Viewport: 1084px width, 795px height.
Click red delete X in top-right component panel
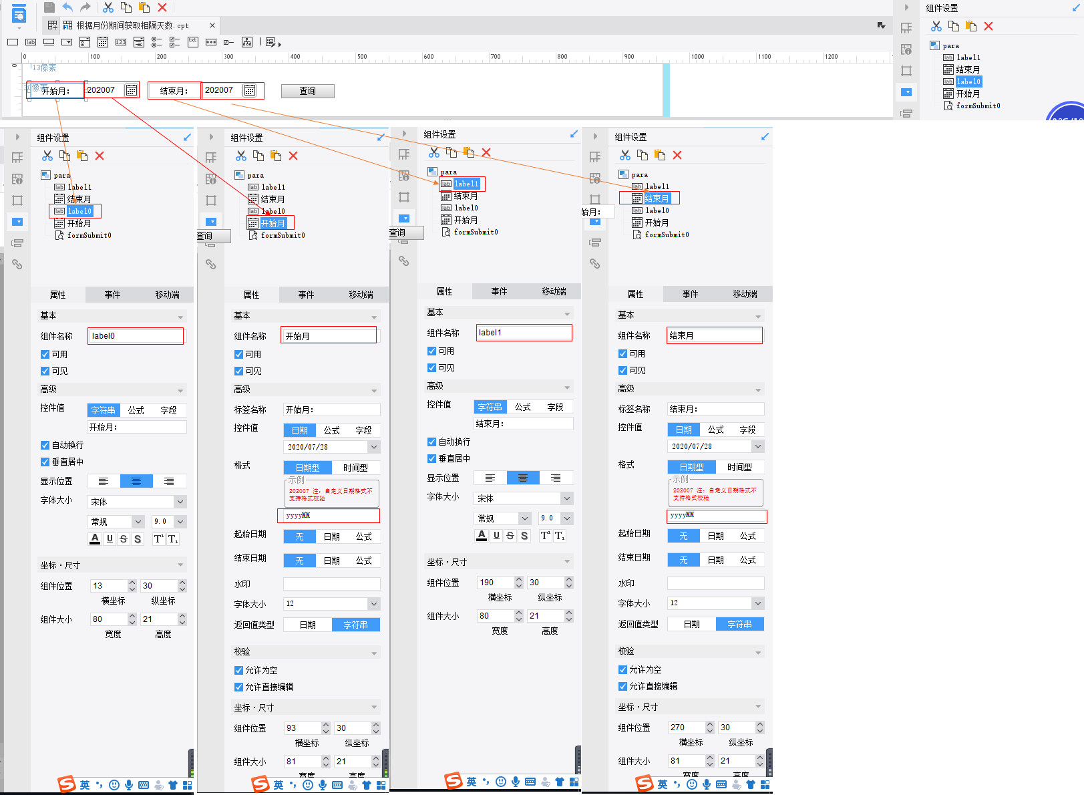[x=988, y=26]
